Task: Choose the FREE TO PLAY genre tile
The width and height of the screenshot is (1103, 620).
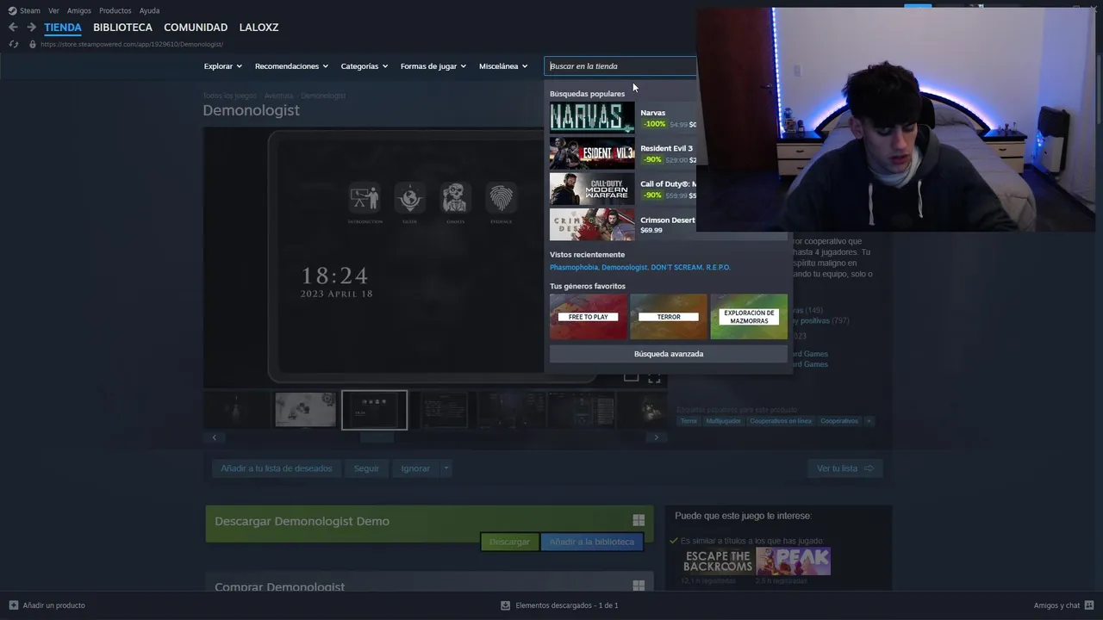Action: pos(589,316)
